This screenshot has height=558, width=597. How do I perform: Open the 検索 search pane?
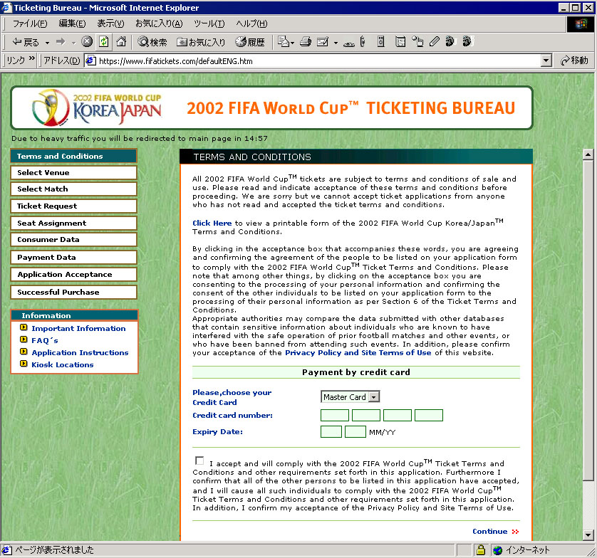coord(152,42)
